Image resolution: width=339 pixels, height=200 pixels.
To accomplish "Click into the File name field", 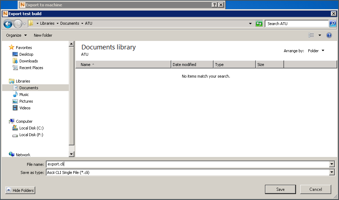I will pyautogui.click(x=188, y=164).
